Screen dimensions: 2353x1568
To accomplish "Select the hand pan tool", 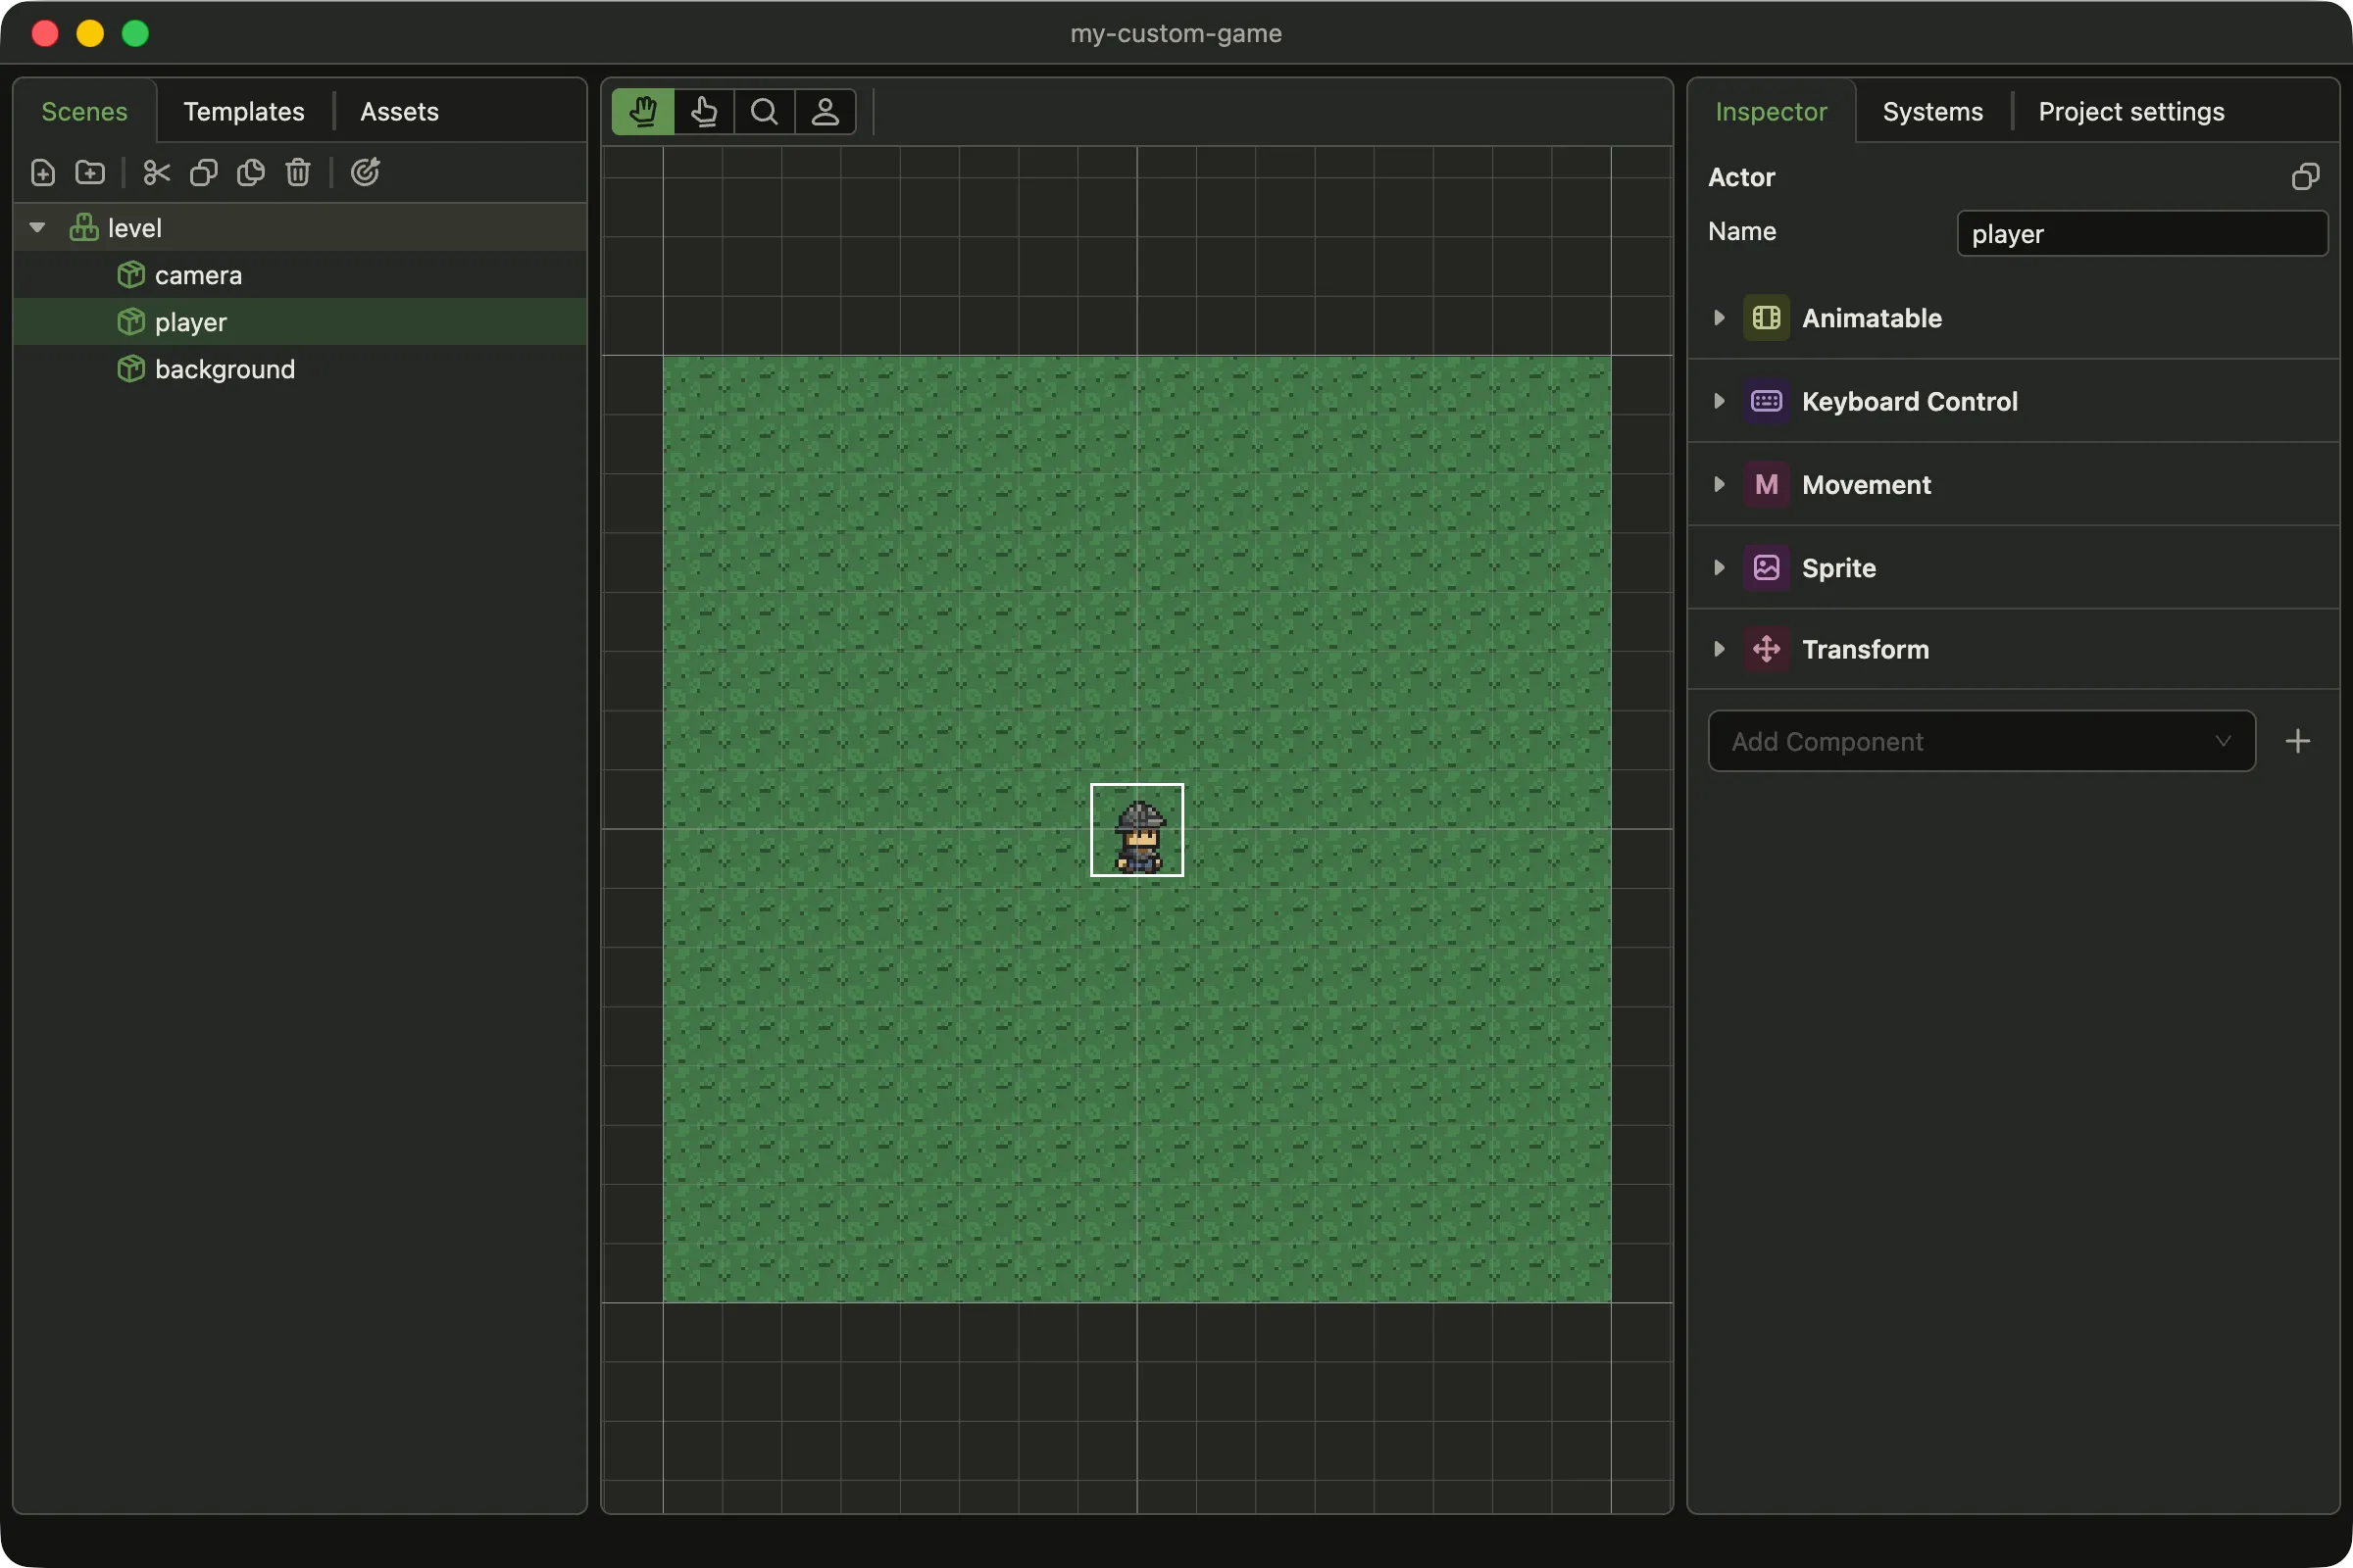I will 643,111.
